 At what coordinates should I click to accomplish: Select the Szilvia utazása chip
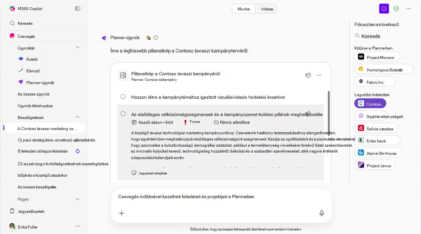pos(376,128)
